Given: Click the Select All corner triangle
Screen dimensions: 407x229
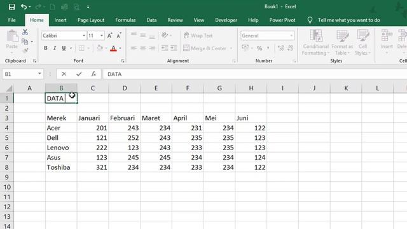Looking at the screenshot, I should (9, 88).
